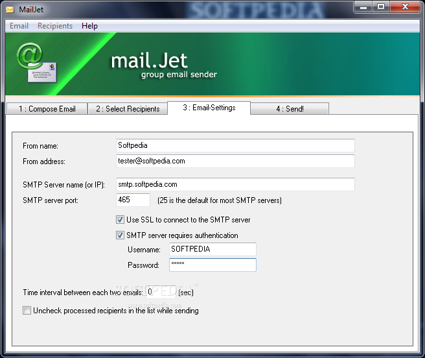The width and height of the screenshot is (425, 358).
Task: Click the 'From name:' label
Action: [40, 146]
